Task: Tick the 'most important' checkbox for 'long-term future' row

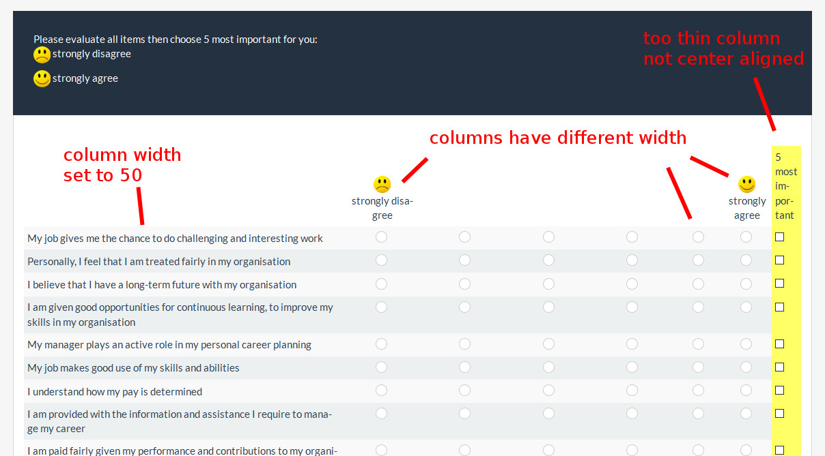Action: coord(779,284)
